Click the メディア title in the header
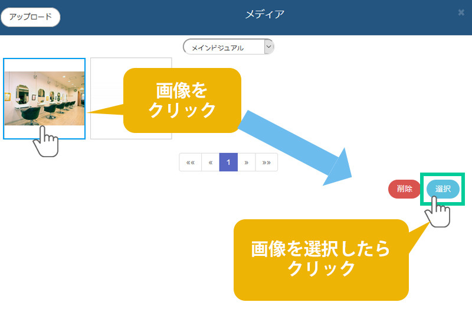The height and width of the screenshot is (315, 472). coord(265,15)
